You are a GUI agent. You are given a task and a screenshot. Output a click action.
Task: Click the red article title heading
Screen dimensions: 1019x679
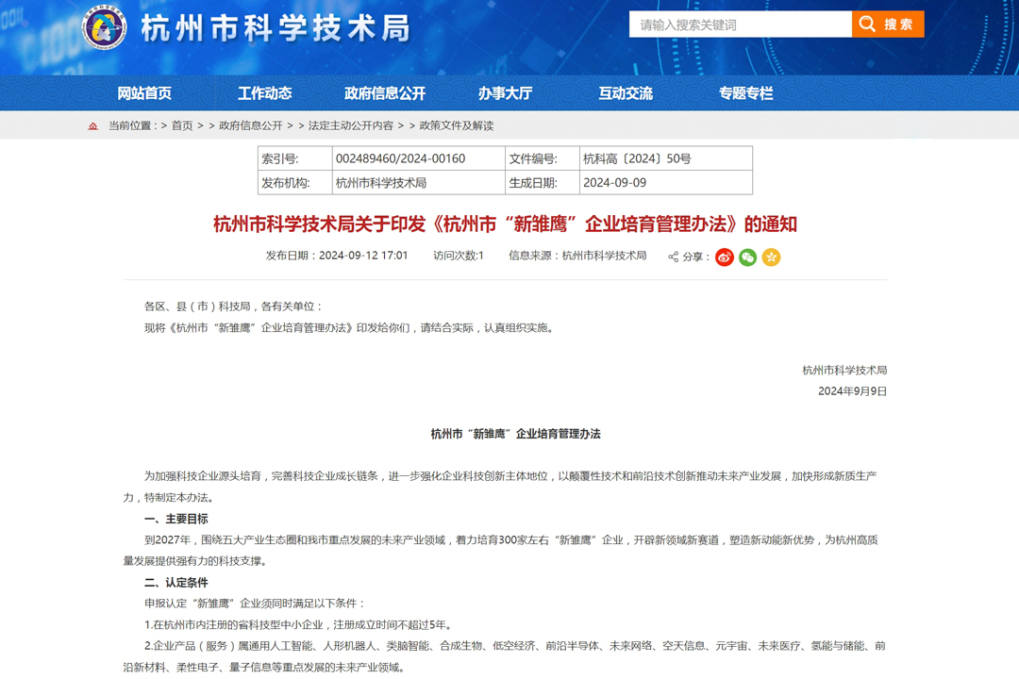click(x=505, y=224)
